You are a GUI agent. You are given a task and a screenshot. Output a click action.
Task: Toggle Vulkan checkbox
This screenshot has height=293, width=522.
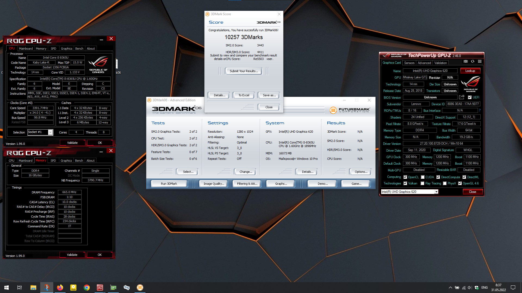coord(405,183)
